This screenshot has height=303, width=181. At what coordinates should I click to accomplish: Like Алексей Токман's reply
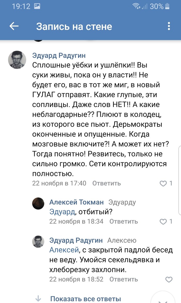pyautogui.click(x=163, y=221)
